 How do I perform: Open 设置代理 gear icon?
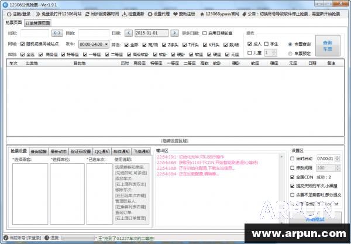pyautogui.click(x=150, y=14)
